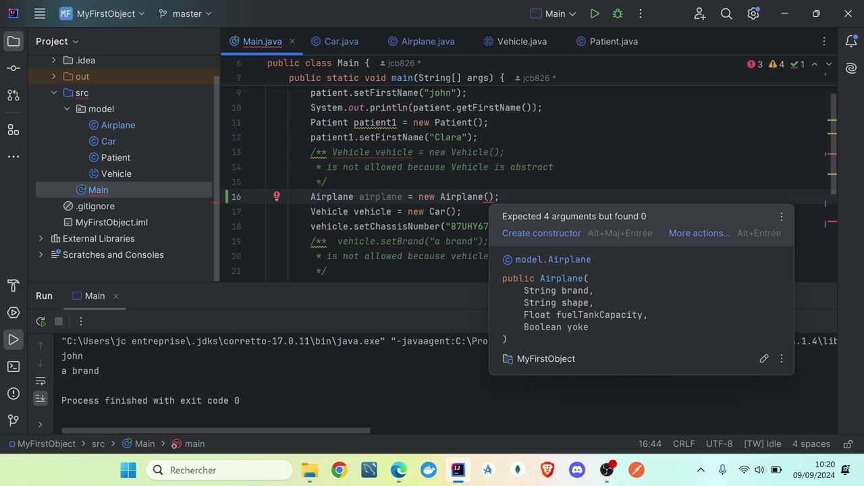Open Main run configuration dropdown
This screenshot has height=486, width=864.
(553, 13)
